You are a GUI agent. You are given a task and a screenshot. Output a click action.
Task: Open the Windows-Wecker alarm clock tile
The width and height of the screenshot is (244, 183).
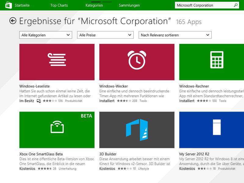point(137,62)
